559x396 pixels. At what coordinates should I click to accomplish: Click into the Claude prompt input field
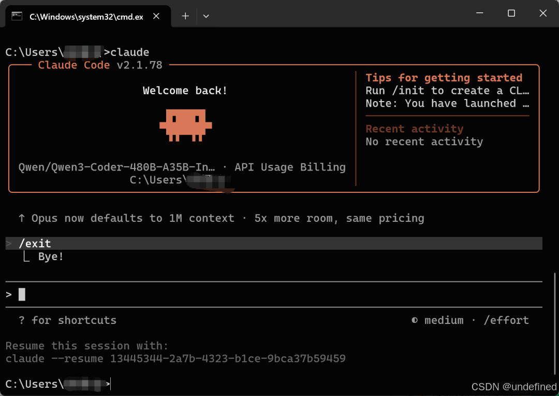pos(274,294)
